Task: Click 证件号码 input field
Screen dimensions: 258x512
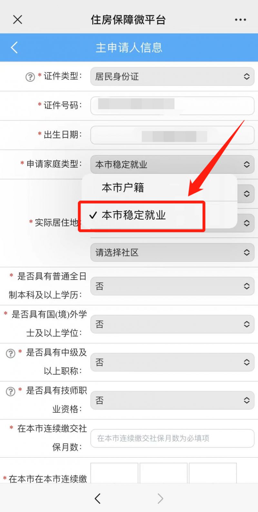Action: pyautogui.click(x=172, y=106)
